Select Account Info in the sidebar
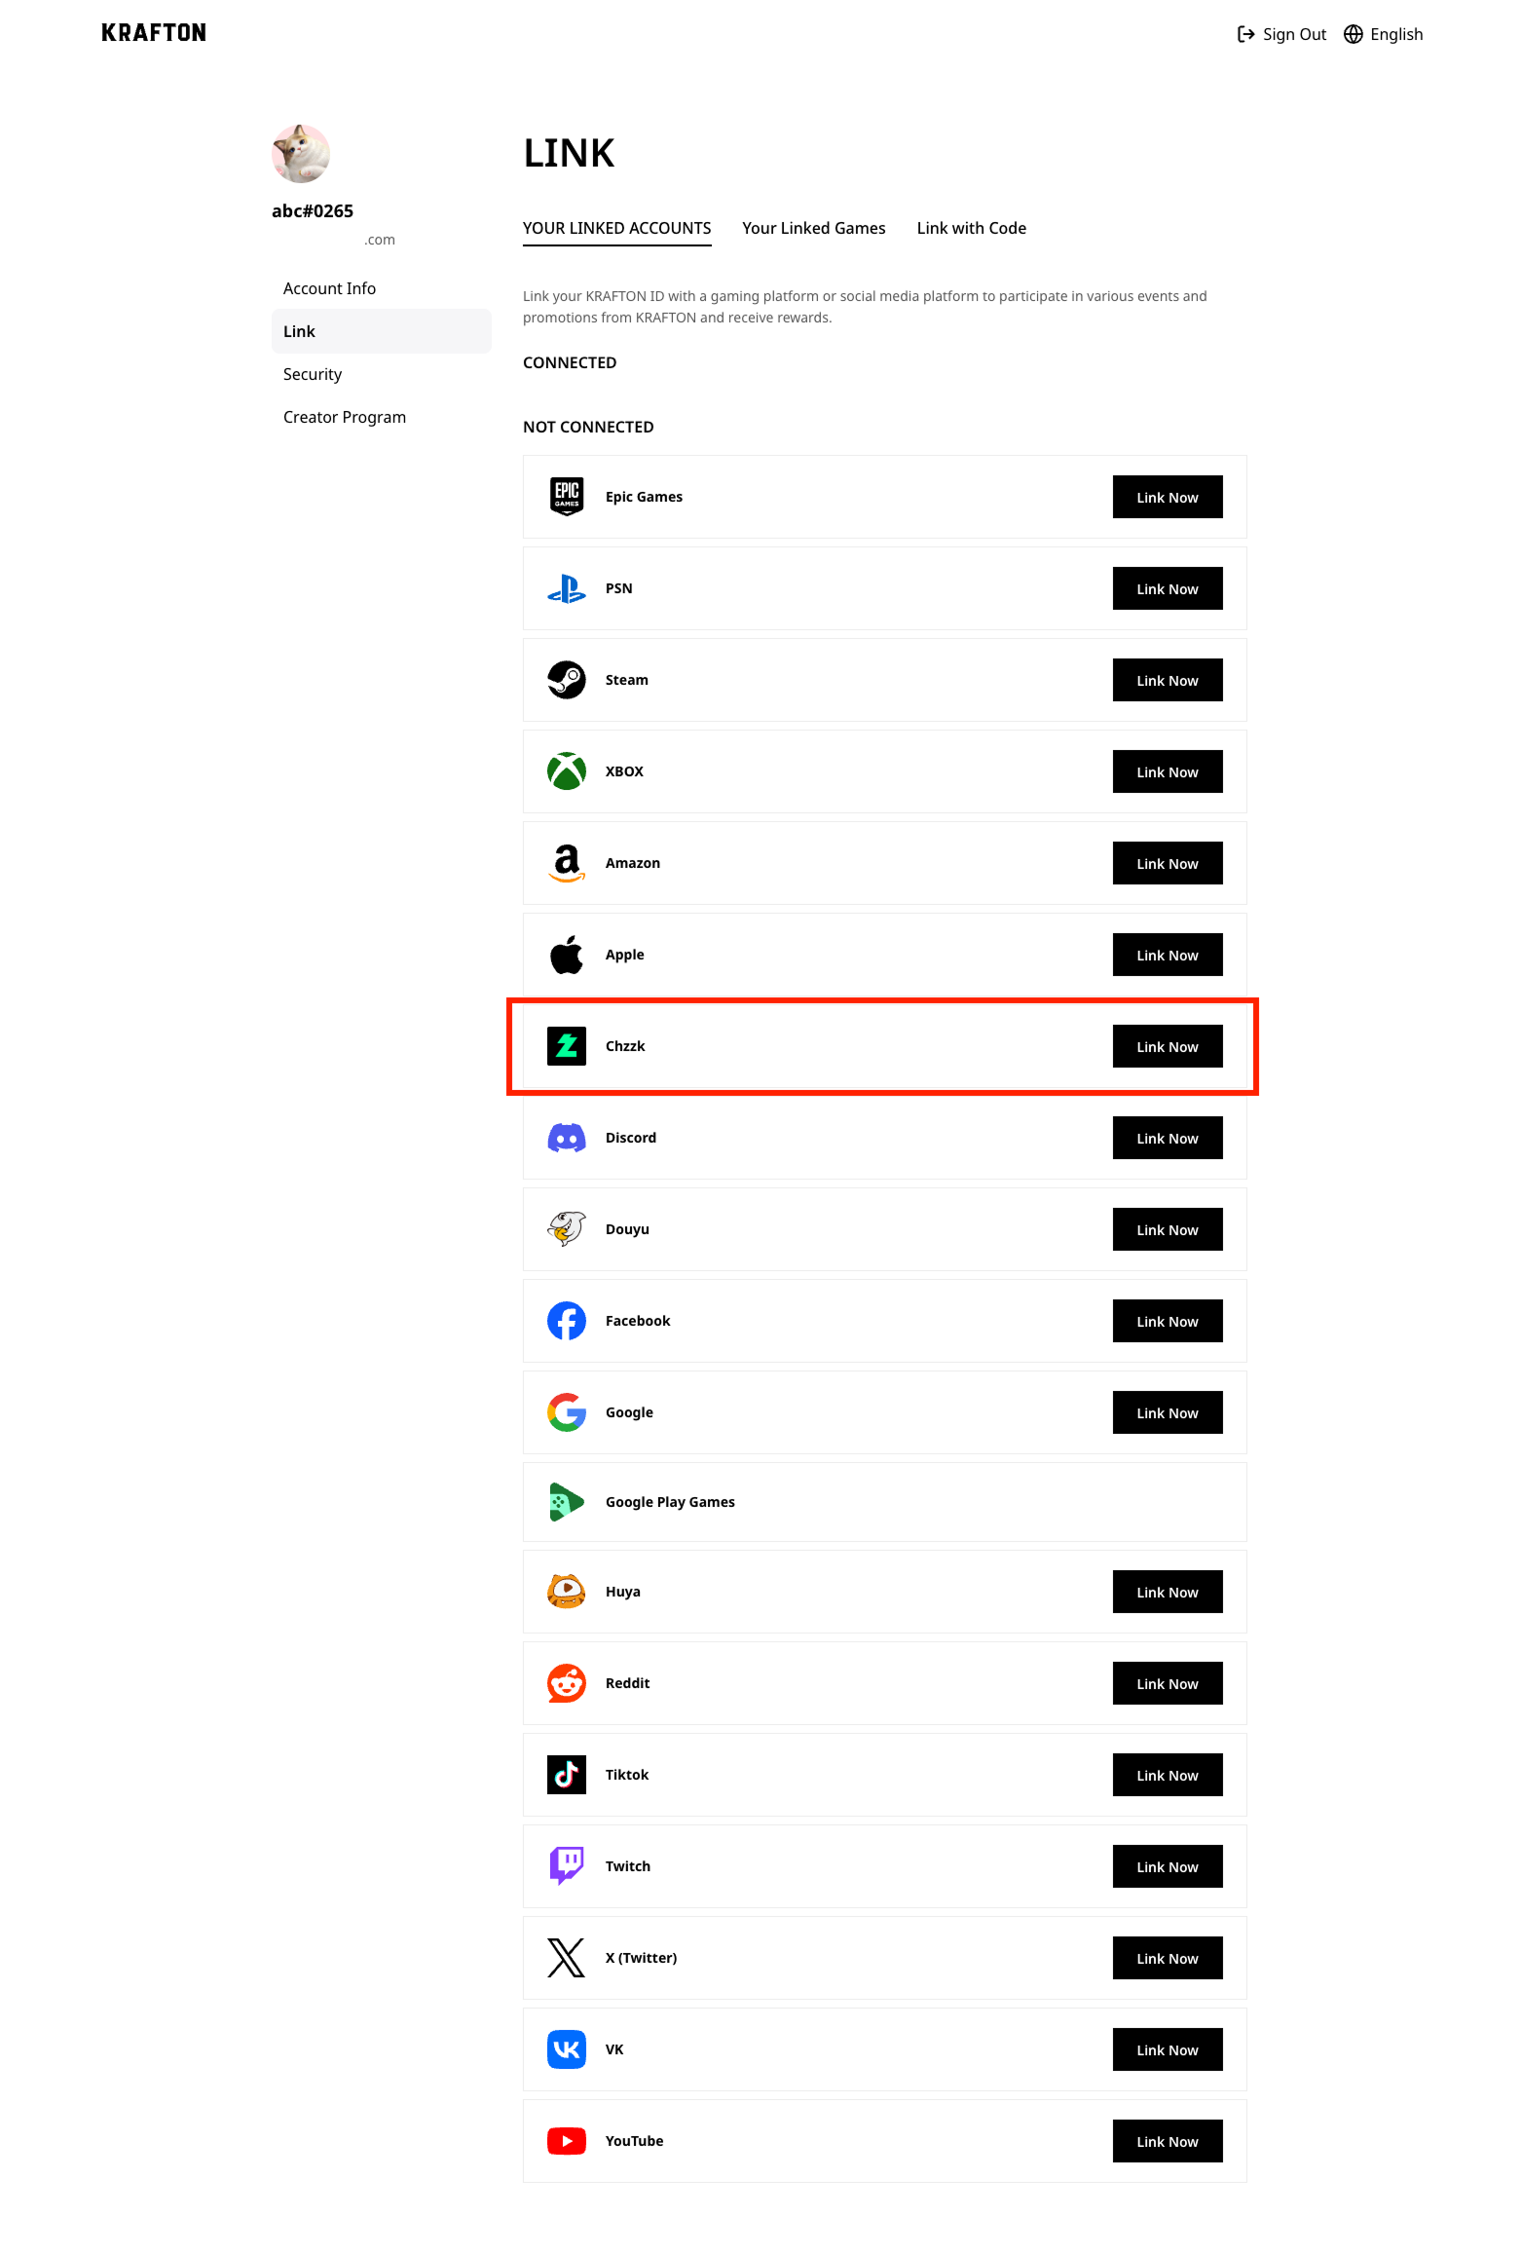Image resolution: width=1521 pixels, height=2254 pixels. (329, 287)
